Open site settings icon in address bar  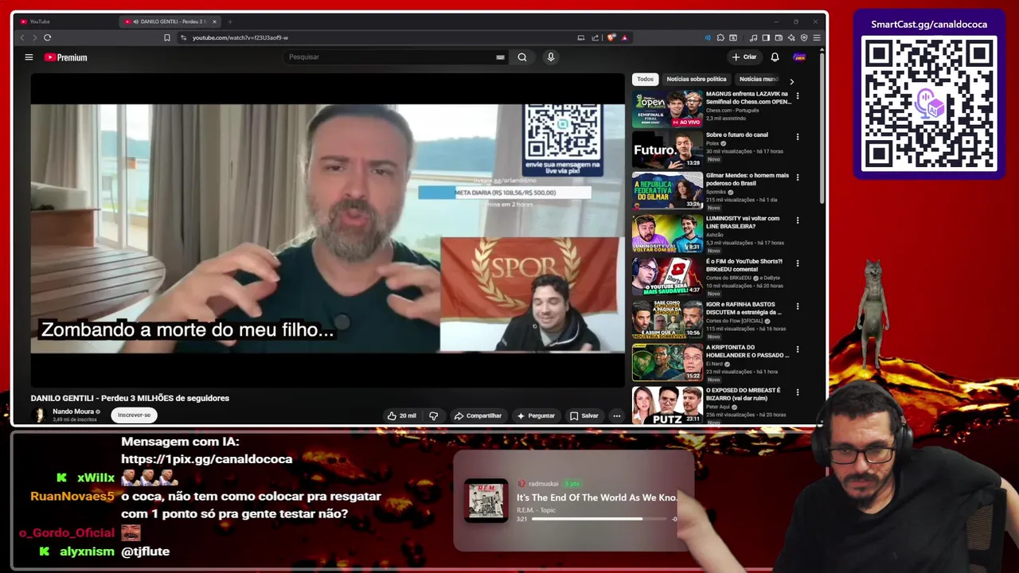point(184,37)
